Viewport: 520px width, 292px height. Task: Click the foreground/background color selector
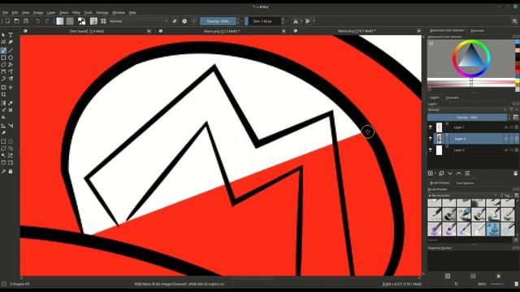81,21
